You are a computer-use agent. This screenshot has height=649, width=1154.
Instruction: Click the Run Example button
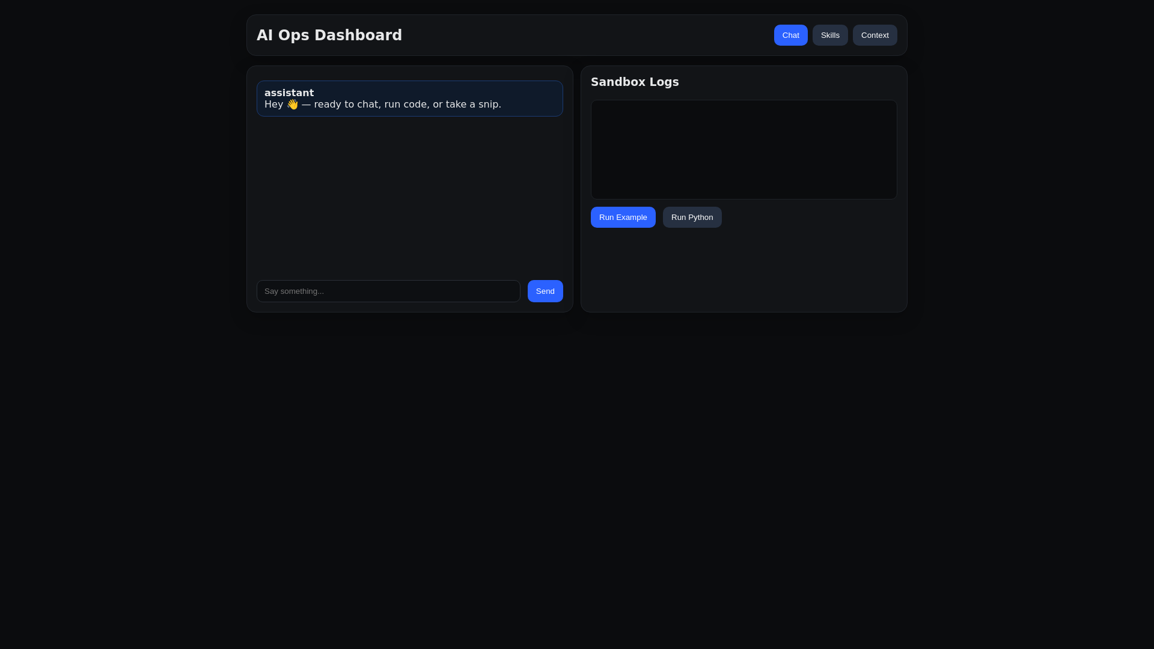pyautogui.click(x=623, y=218)
